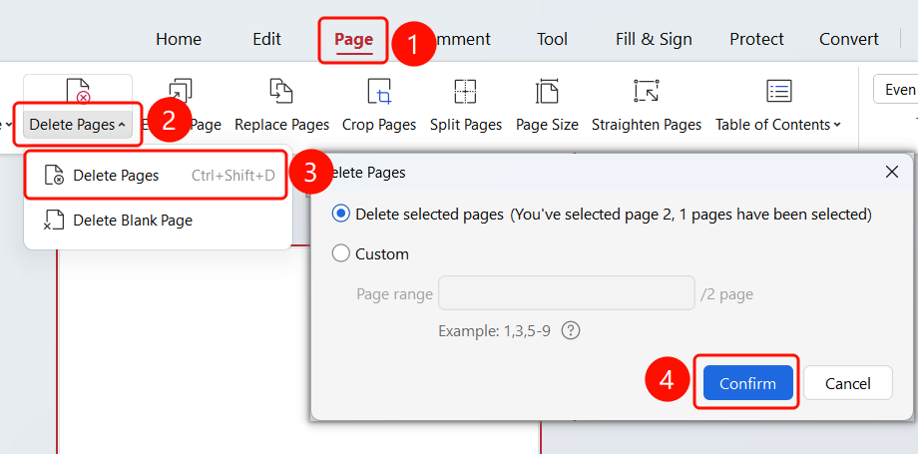
Task: Close the Delete Pages dialog
Action: click(892, 173)
